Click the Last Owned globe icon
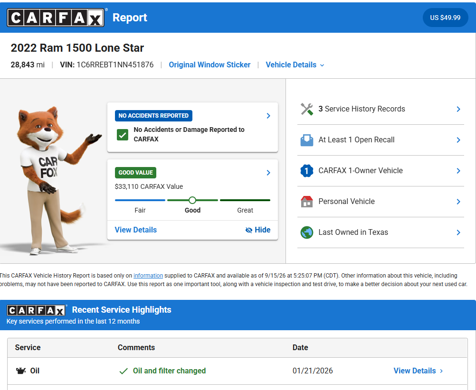Viewport: 476px width, 390px height. (306, 232)
